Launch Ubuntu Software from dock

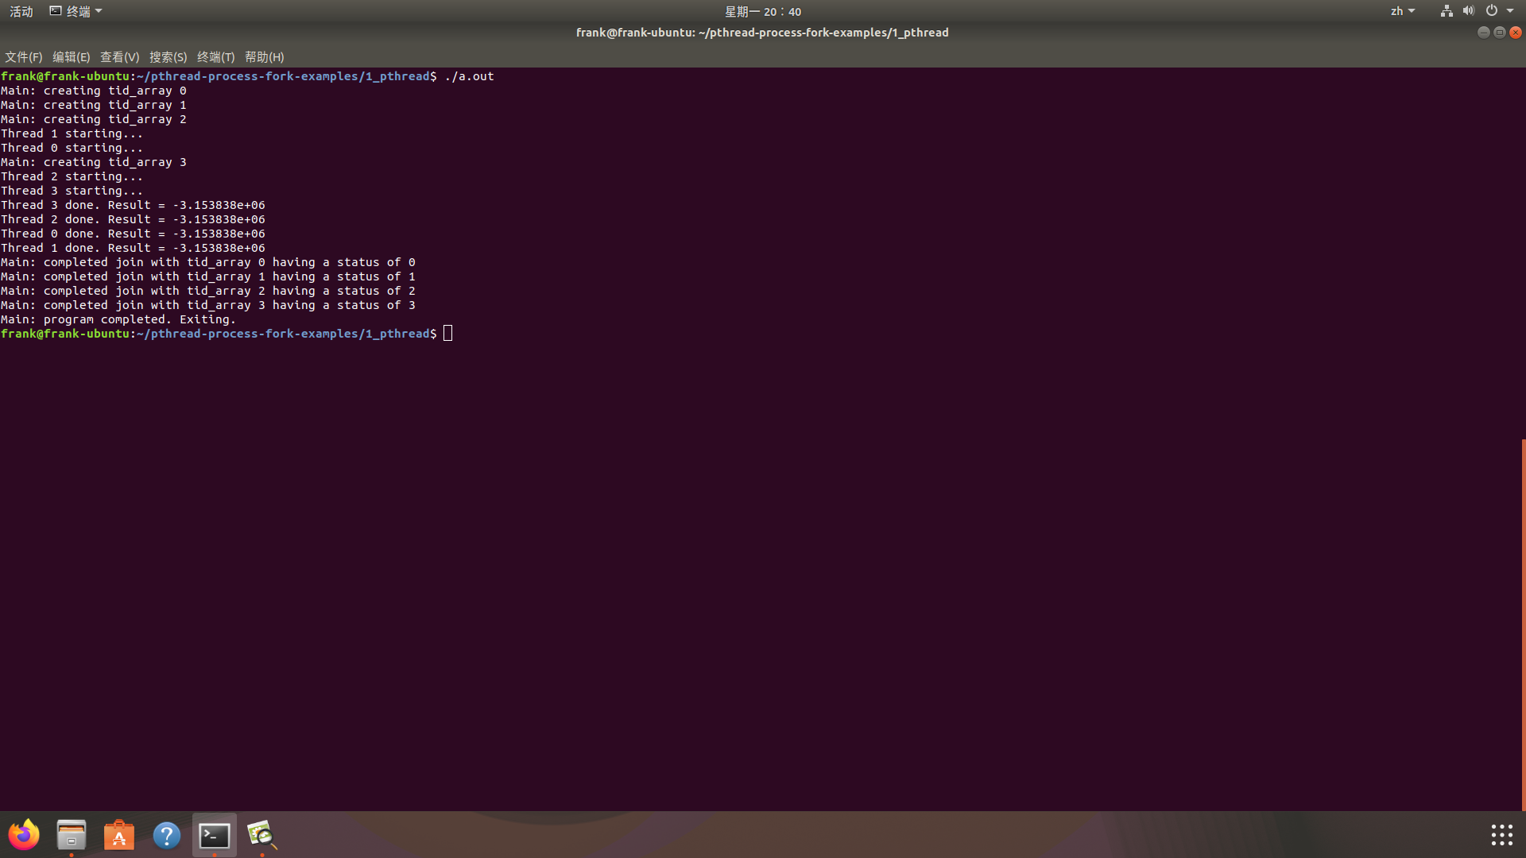[119, 835]
